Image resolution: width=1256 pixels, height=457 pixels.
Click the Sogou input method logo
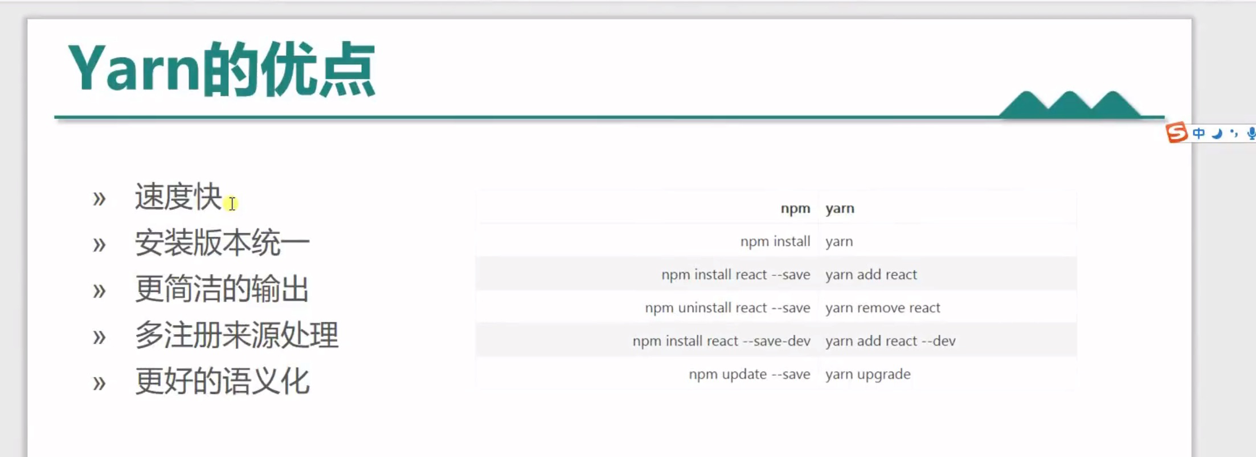click(x=1177, y=133)
